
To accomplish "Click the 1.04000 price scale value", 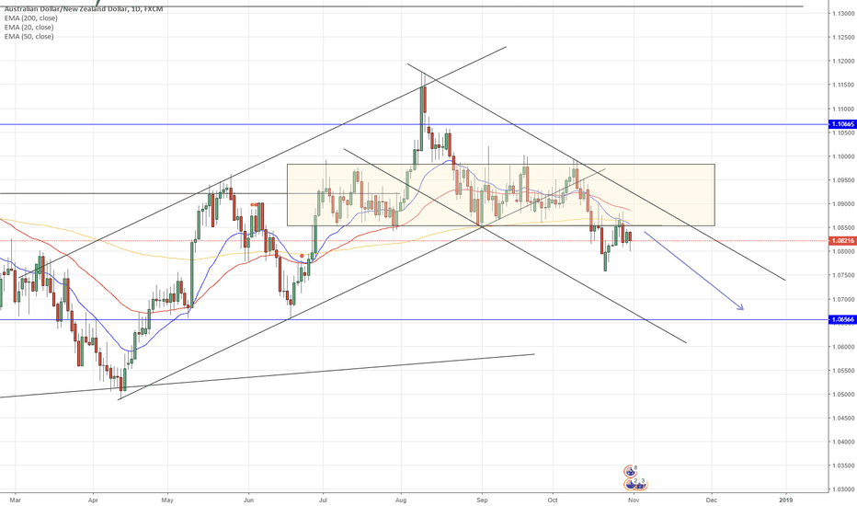I will coord(844,442).
